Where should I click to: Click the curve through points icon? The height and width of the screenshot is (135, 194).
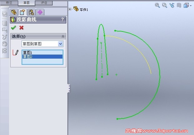coord(5,37)
